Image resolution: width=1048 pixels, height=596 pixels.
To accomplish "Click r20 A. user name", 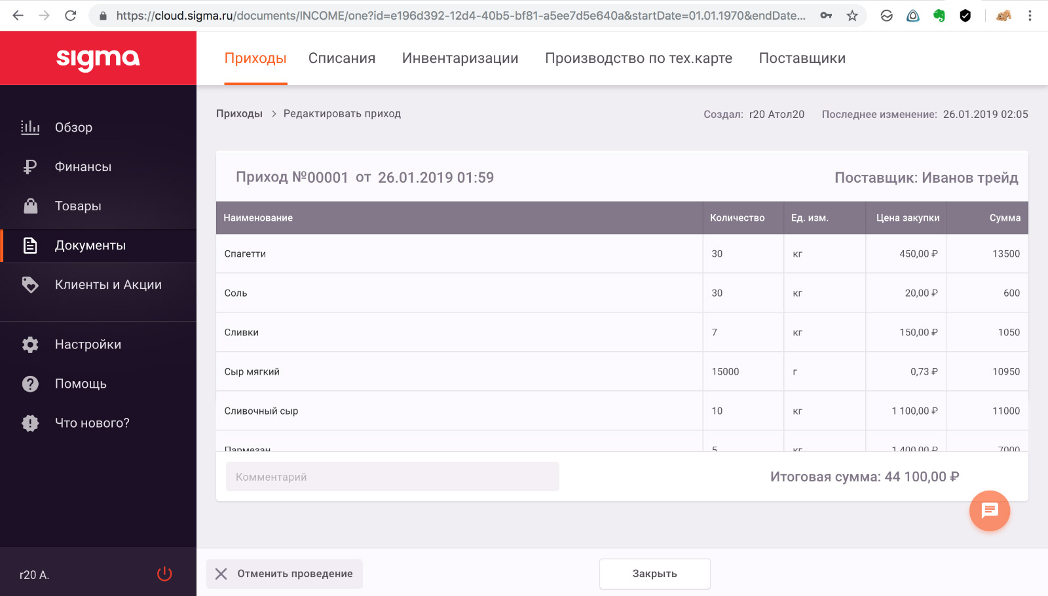I will 35,575.
